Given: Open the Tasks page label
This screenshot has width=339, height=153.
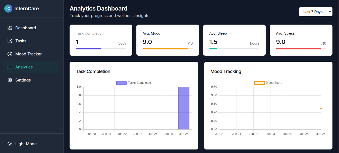Looking at the screenshot, I should tap(21, 41).
